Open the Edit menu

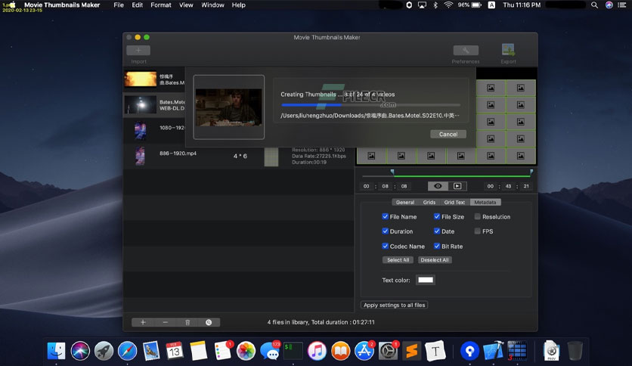(137, 5)
